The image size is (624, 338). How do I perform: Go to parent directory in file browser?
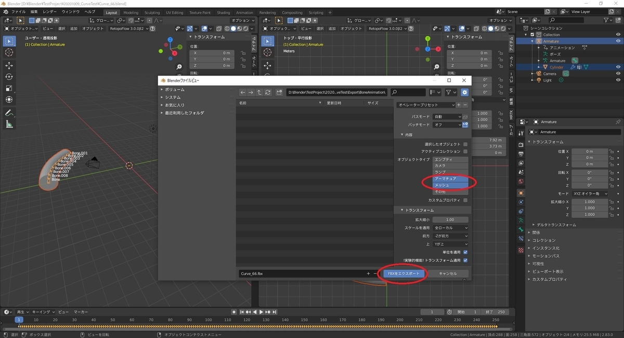[x=259, y=92]
